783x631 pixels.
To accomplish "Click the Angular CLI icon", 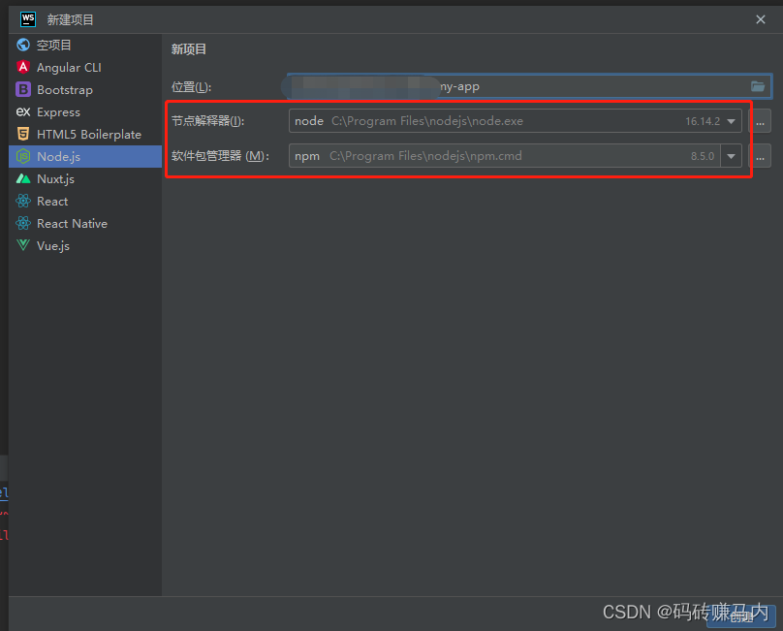I will click(23, 67).
